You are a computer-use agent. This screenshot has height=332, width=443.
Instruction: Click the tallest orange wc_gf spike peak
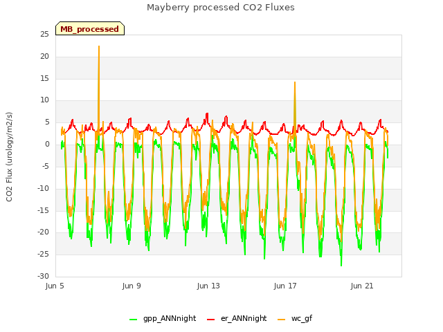pos(99,46)
